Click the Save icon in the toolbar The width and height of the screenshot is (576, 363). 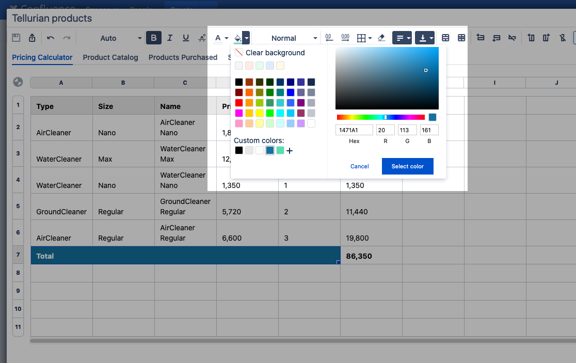pos(16,38)
